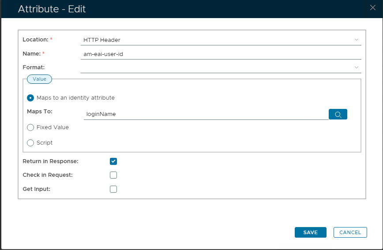383x250 pixels.
Task: Click the Value section tag
Action: (x=40, y=79)
